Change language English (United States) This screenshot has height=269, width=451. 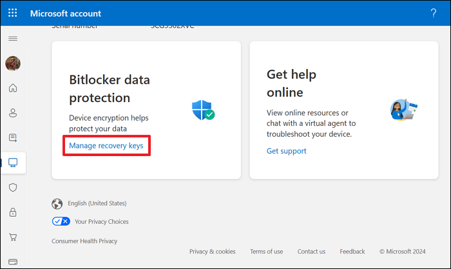(x=97, y=204)
